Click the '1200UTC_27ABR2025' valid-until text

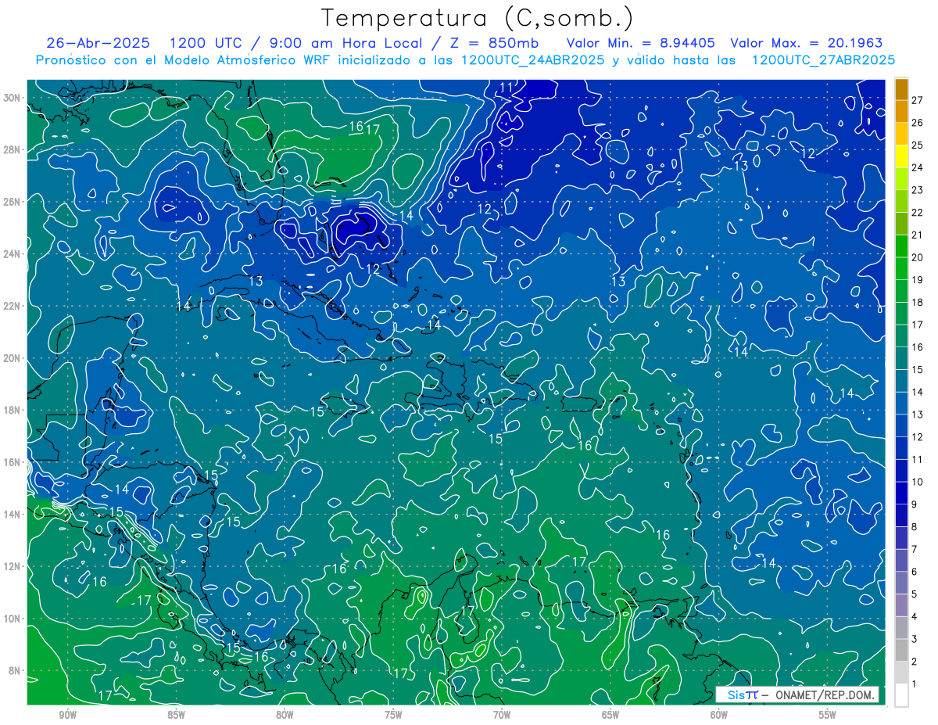pos(823,59)
